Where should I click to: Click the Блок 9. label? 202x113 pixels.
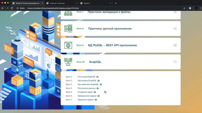(80, 45)
